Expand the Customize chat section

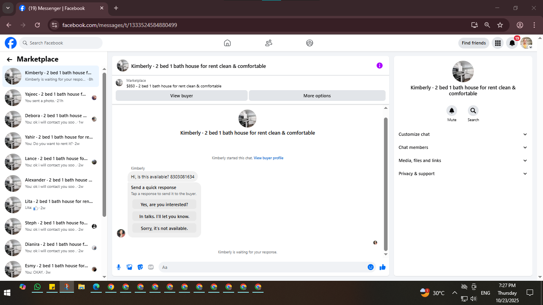(x=463, y=134)
